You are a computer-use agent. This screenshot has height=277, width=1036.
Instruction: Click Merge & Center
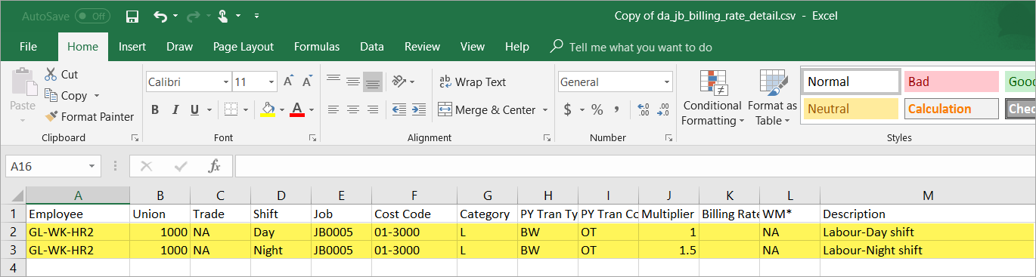[486, 110]
